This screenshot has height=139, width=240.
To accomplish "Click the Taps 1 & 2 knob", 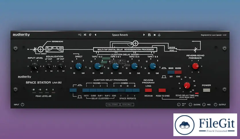I will click(97, 66).
